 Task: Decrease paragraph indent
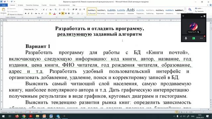pyautogui.click(x=73, y=10)
